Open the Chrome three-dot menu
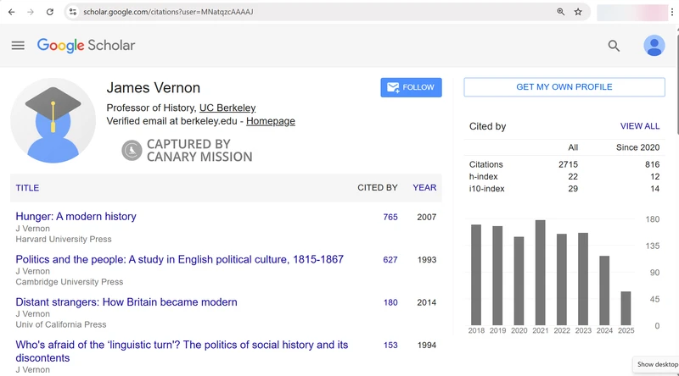 [x=672, y=12]
